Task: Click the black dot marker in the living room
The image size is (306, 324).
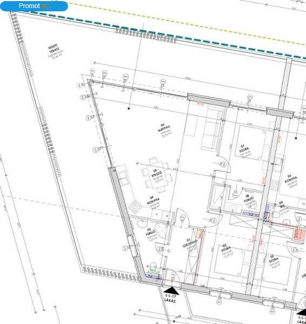Action: tap(129, 109)
